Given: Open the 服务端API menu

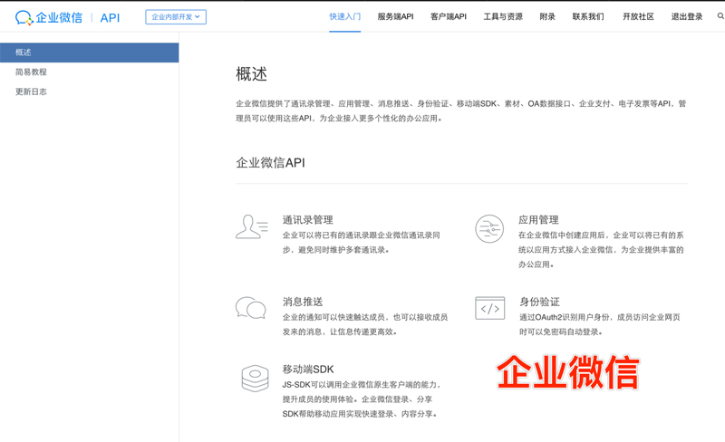Looking at the screenshot, I should coord(395,16).
